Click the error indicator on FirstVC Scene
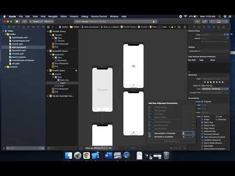This screenshot has height=176, width=235. coord(76,71)
